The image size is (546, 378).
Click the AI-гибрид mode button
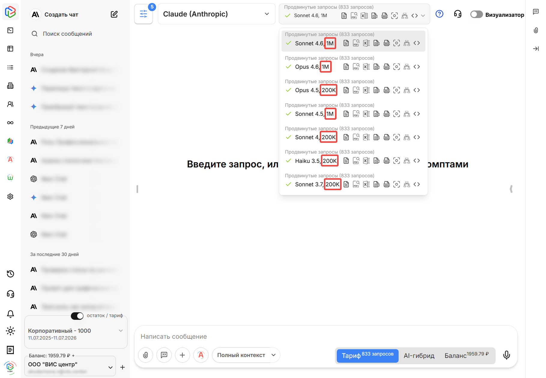tap(419, 355)
